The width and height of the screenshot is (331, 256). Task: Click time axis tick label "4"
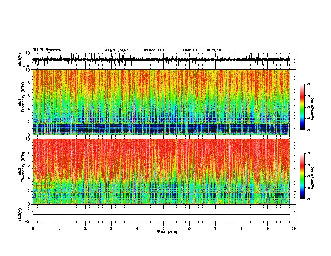137,228
